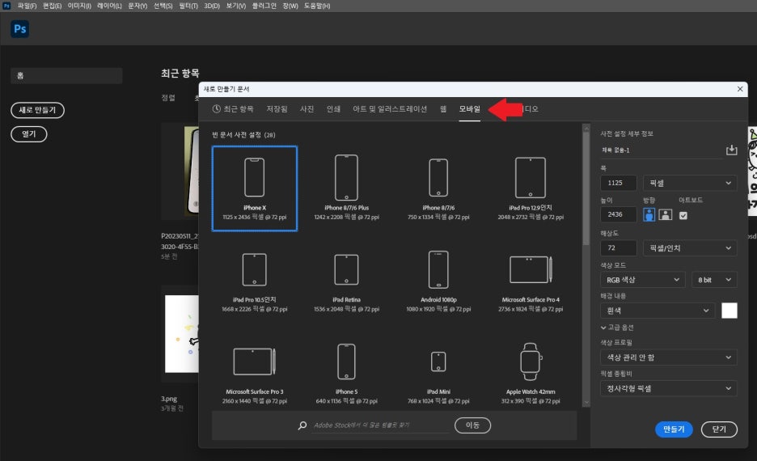The height and width of the screenshot is (461, 757).
Task: Choose the iPhone 5 preset
Action: 347,373
